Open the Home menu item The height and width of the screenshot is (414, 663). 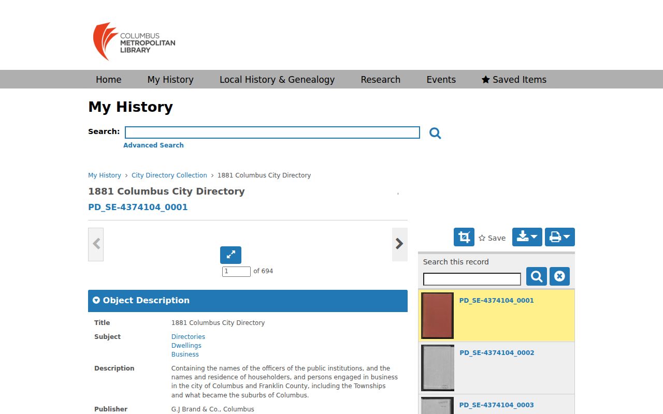point(108,79)
